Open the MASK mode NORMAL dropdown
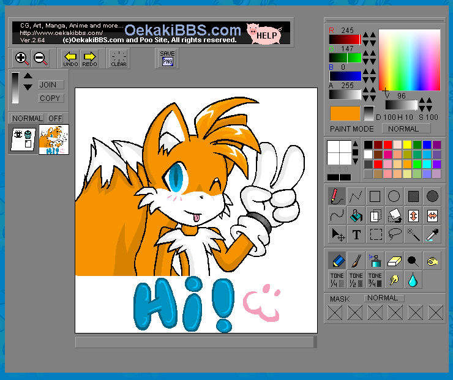Image resolution: width=453 pixels, height=380 pixels. 384,298
